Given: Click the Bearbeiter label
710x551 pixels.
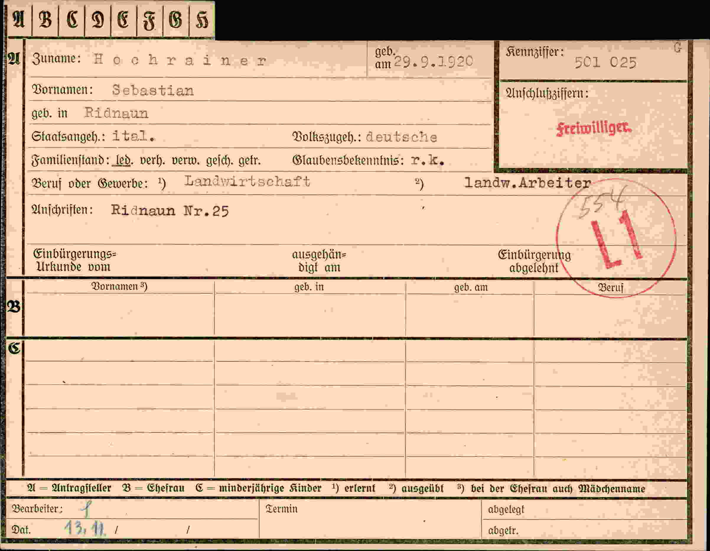Looking at the screenshot, I should pos(37,509).
